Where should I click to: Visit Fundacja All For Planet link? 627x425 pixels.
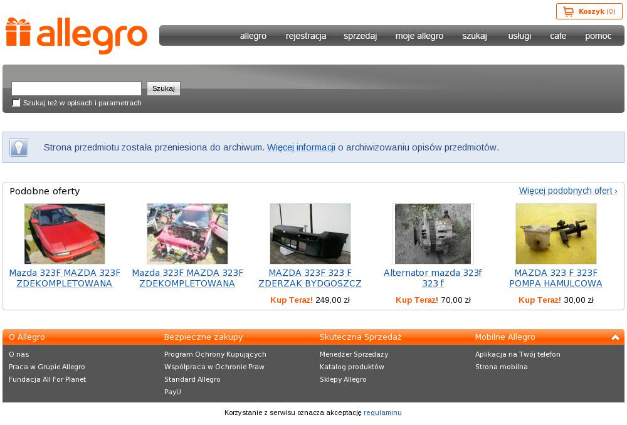47,379
